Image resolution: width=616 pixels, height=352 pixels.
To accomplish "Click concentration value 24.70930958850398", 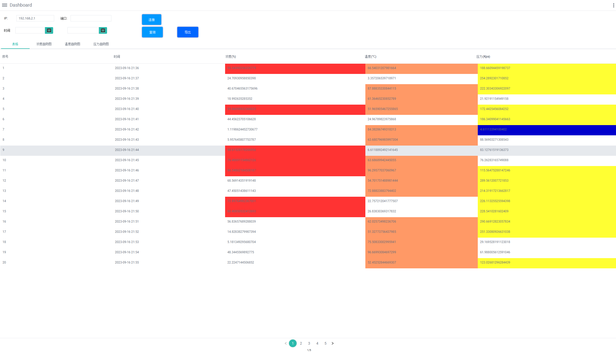I will [x=241, y=78].
